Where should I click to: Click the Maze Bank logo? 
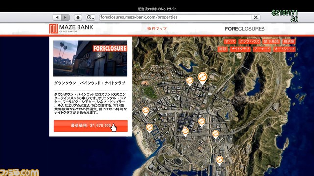coord(71,29)
